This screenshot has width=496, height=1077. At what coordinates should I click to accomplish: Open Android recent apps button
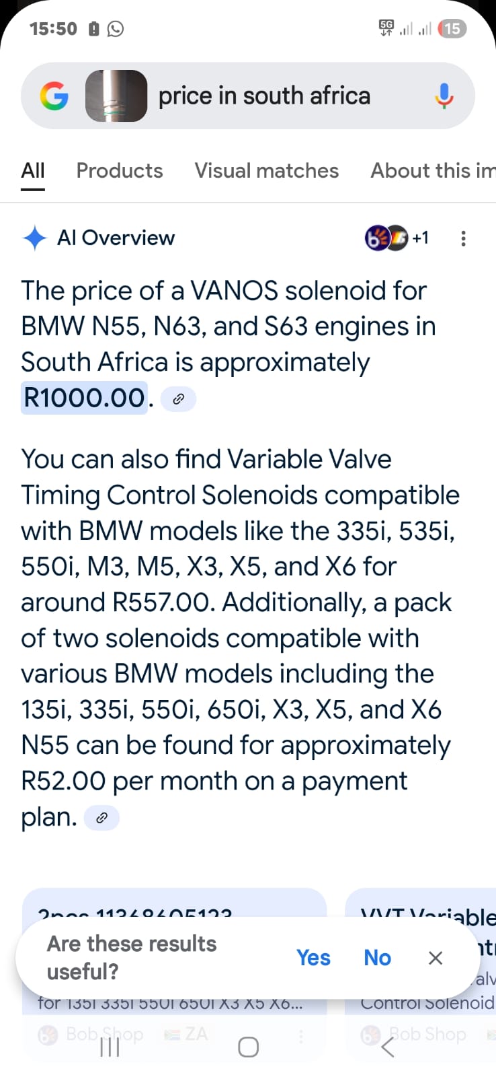point(110,1047)
